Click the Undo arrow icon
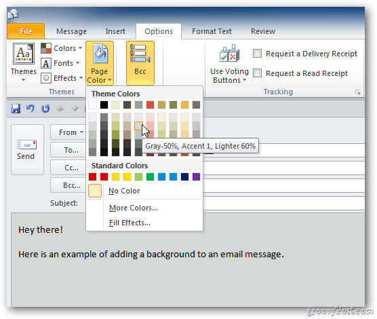The height and width of the screenshot is (319, 377). 31,109
